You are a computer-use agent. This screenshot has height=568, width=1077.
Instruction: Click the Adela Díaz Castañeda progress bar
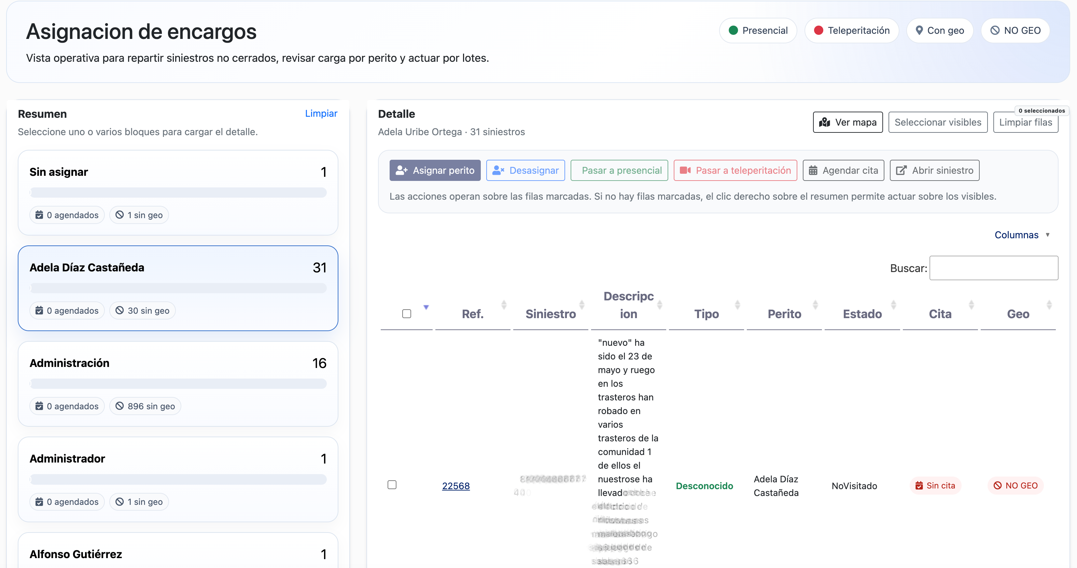[x=178, y=288]
